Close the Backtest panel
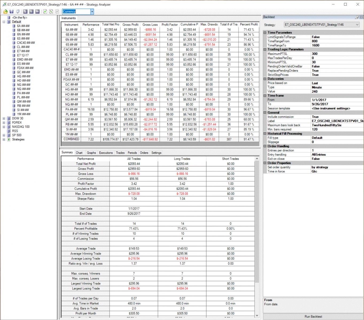This screenshot has width=364, height=320. pos(361,17)
